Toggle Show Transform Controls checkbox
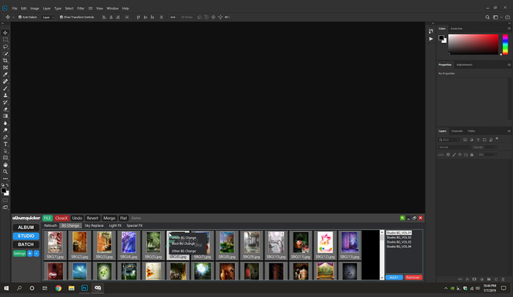Image resolution: width=513 pixels, height=297 pixels. (61, 17)
